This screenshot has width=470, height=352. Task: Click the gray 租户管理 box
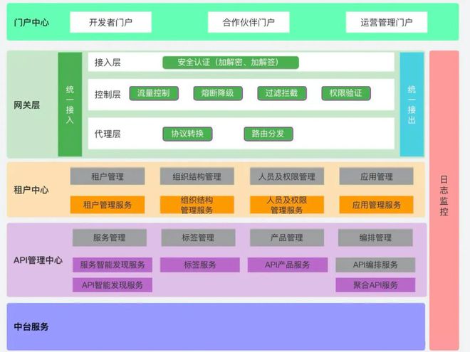108,176
